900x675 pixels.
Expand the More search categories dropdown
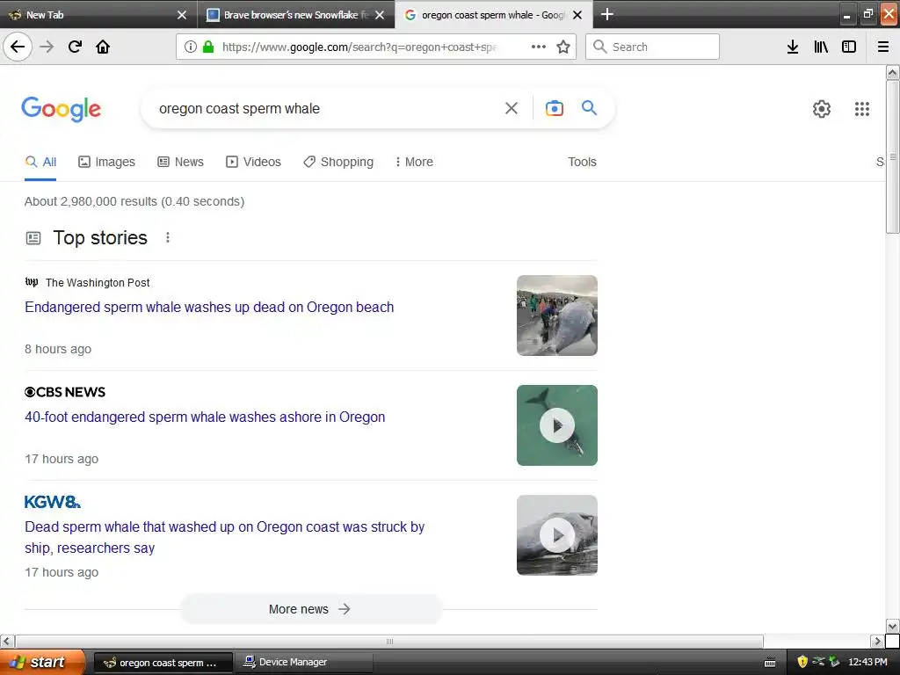414,162
